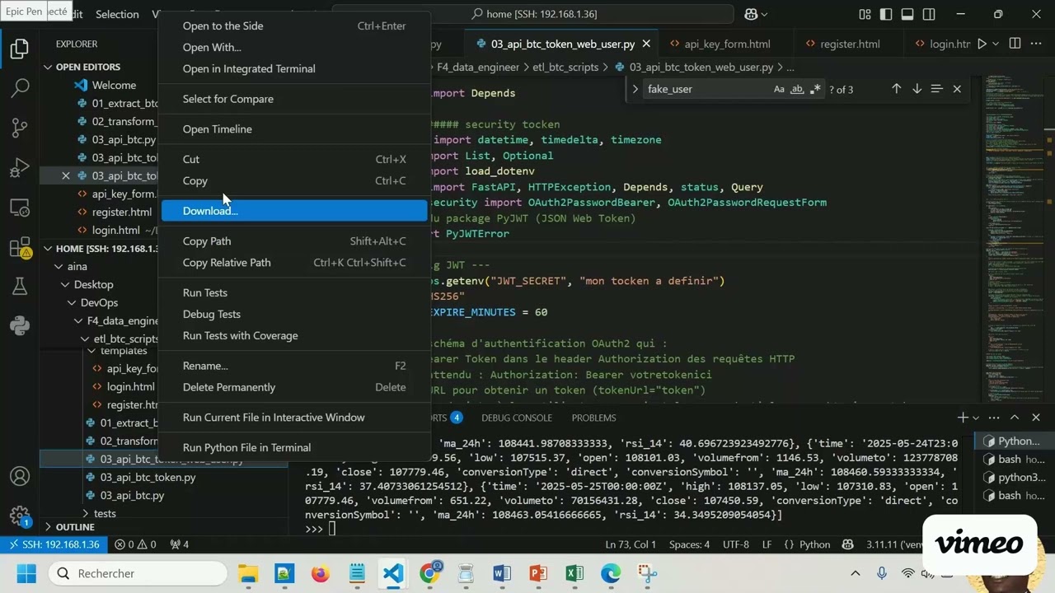Click forwarded ports status item showing 4

179,544
